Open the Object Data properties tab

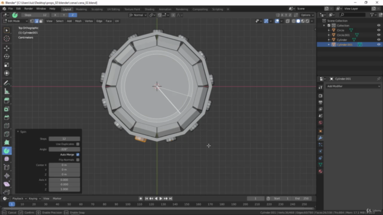coord(321,165)
